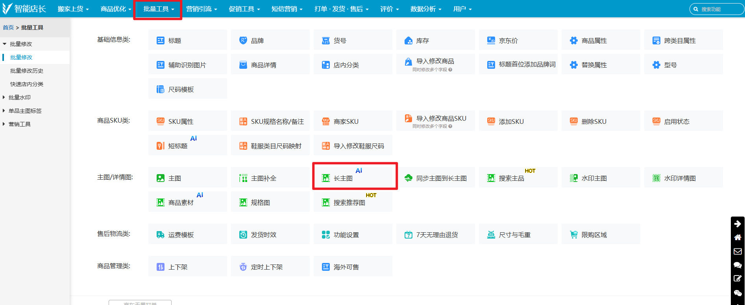Click help icon under 导入修改商品SKU
This screenshot has height=305, width=745.
coord(450,127)
